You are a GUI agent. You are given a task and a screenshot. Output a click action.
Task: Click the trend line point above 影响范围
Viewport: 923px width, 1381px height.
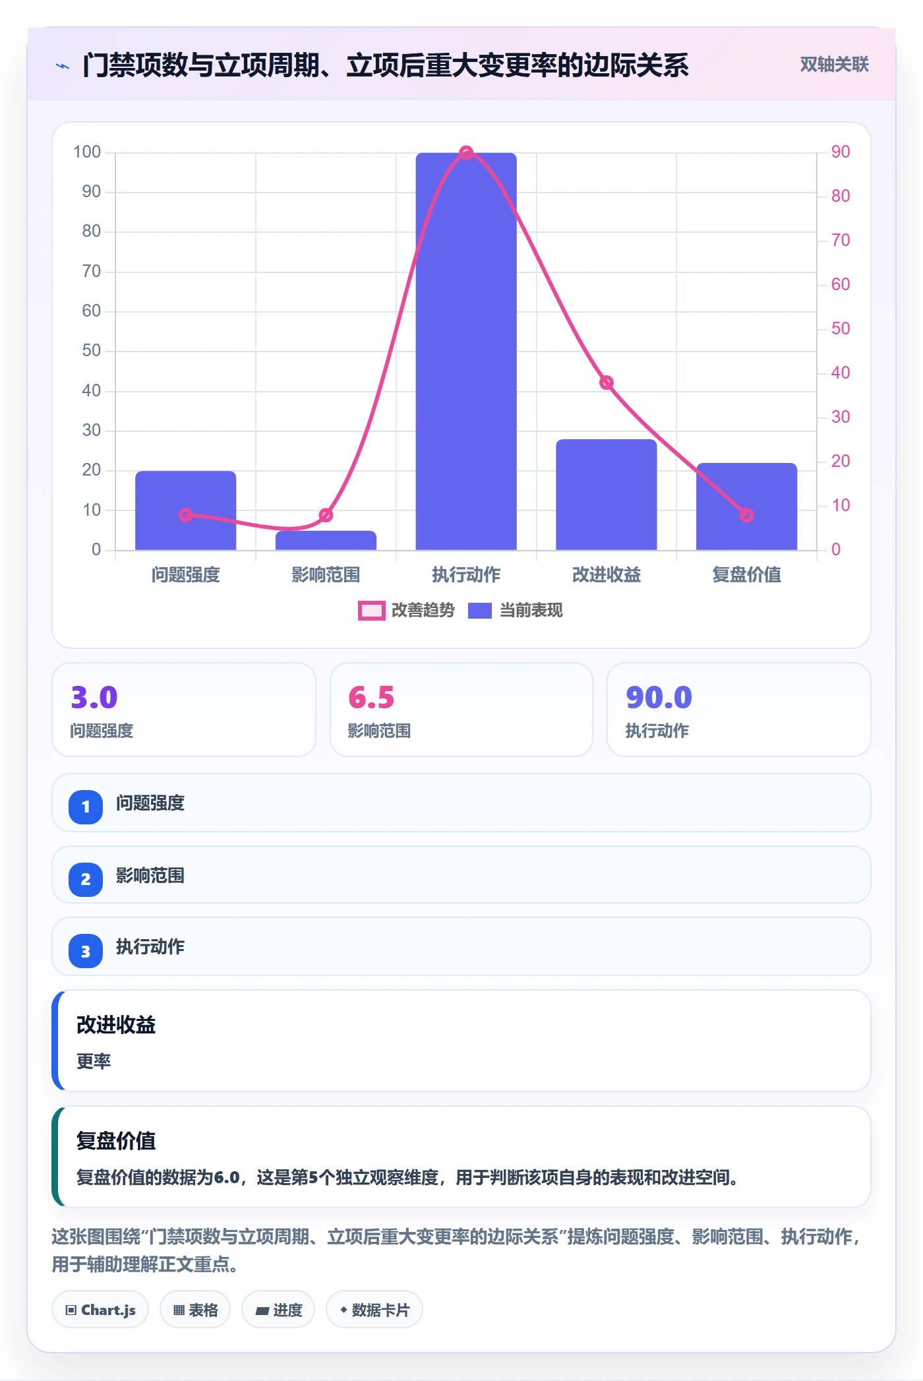point(326,515)
